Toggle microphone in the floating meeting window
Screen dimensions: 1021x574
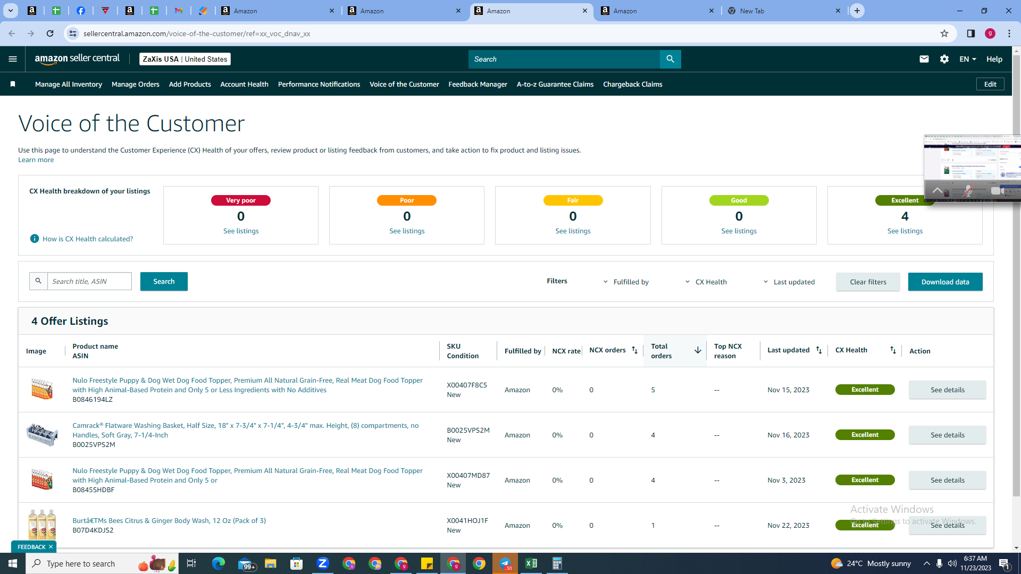coord(968,190)
